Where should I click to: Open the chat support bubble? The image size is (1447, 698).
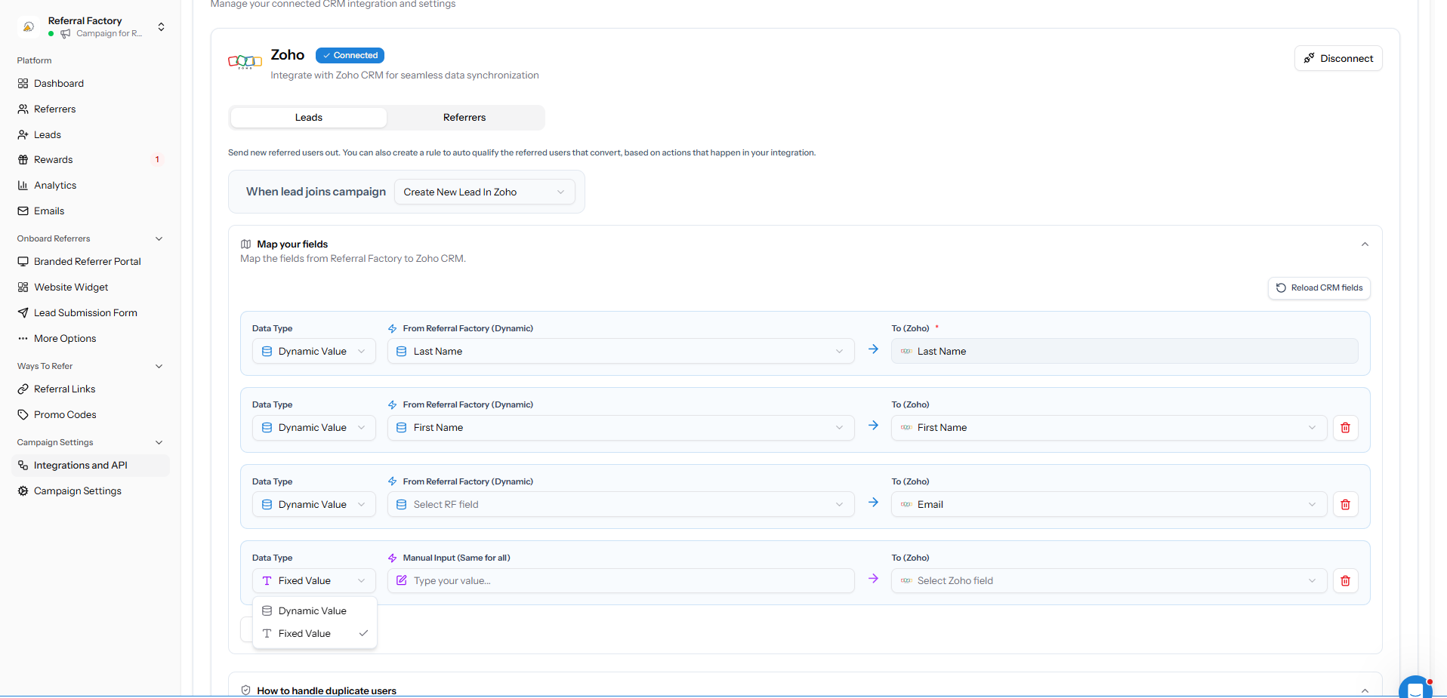[1415, 687]
